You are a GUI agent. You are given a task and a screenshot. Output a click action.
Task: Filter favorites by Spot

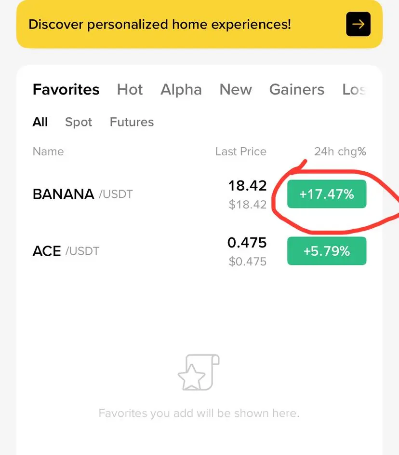tap(79, 122)
